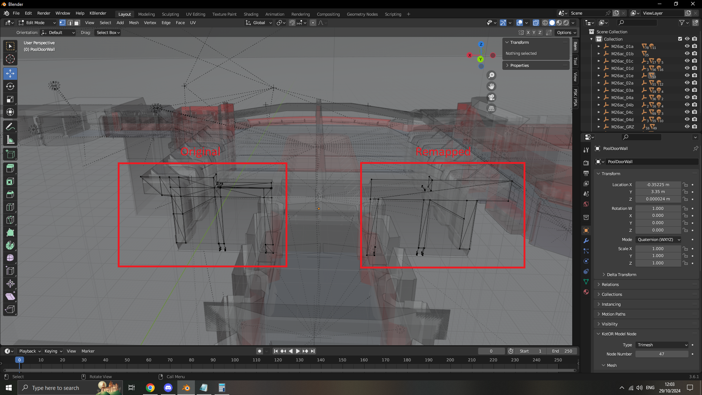
Task: Open the Render menu
Action: coord(44,13)
